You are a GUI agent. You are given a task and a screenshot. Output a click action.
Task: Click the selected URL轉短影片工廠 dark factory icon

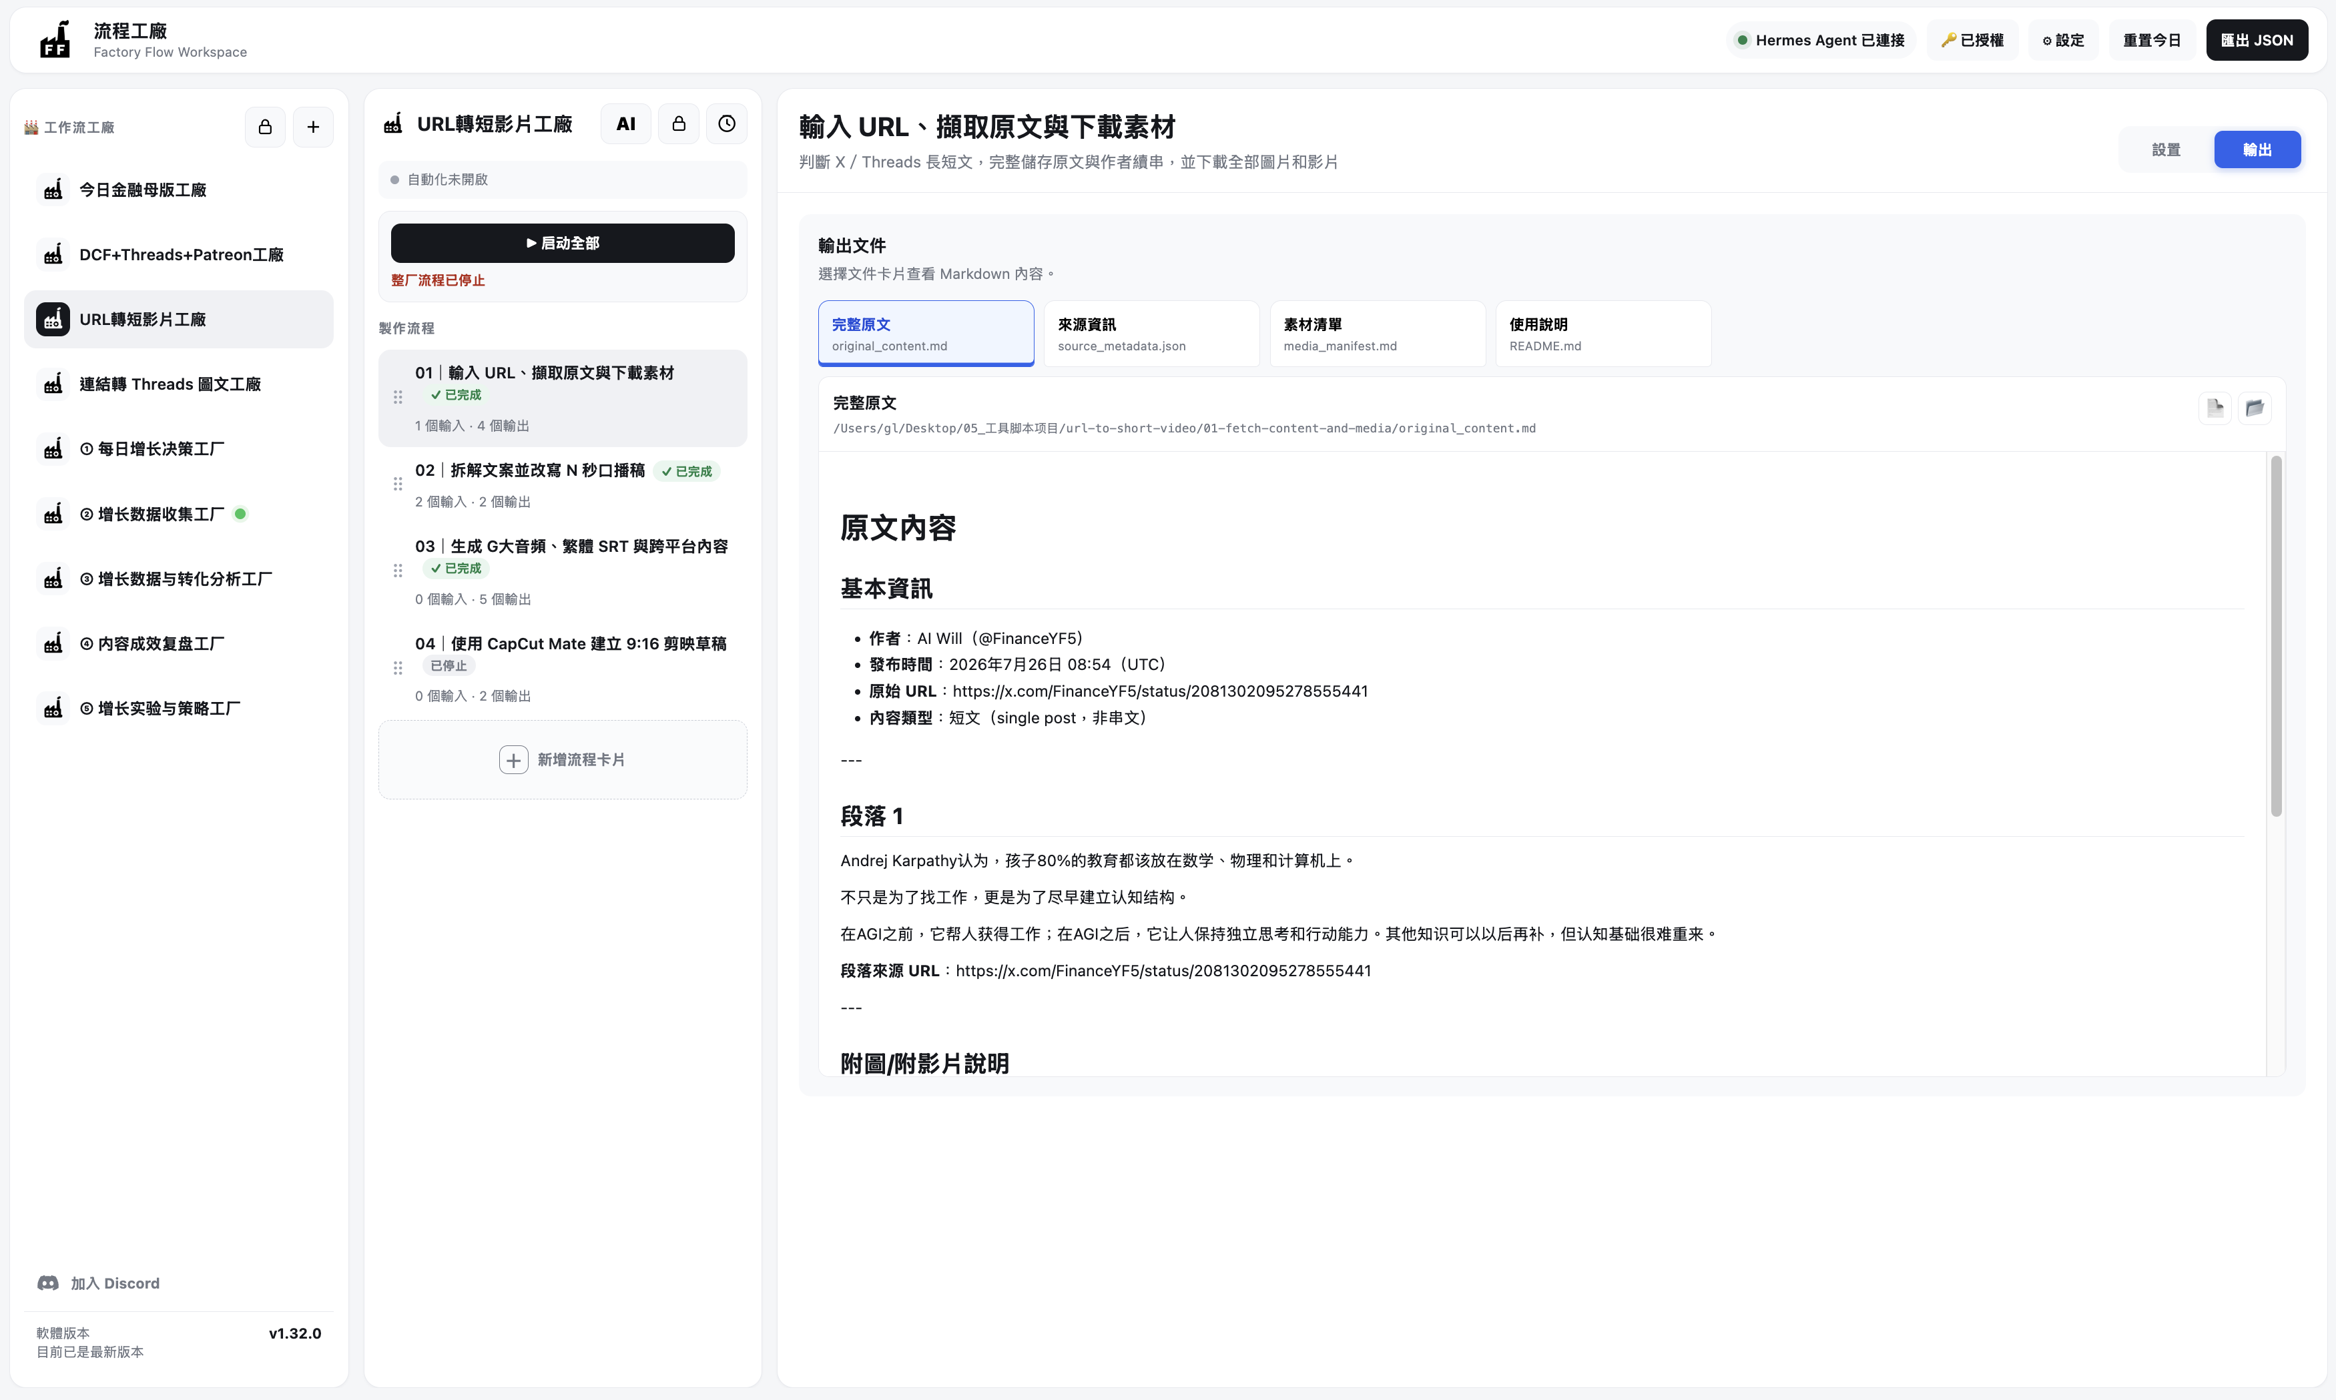pyautogui.click(x=53, y=319)
